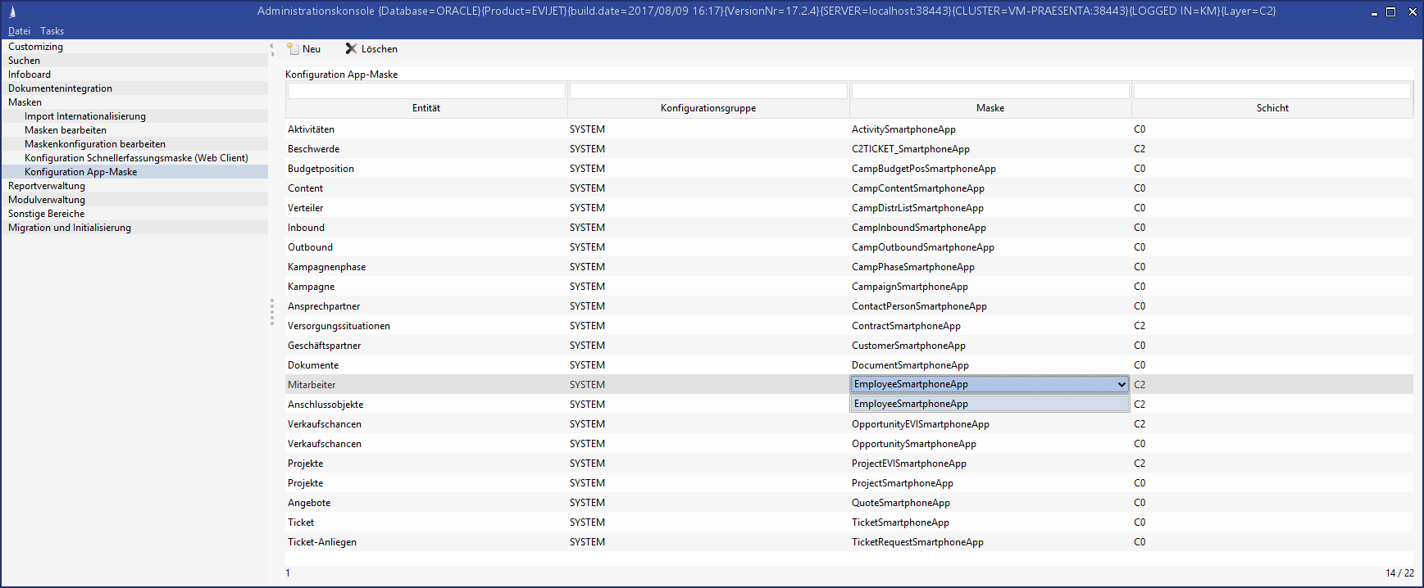Select the Beschwerde table row

(313, 149)
